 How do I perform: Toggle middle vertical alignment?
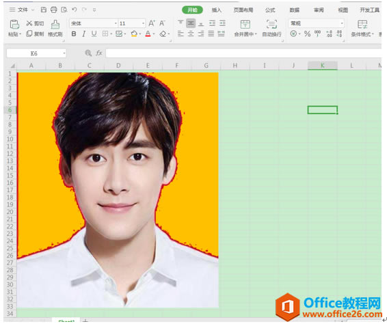coord(191,23)
